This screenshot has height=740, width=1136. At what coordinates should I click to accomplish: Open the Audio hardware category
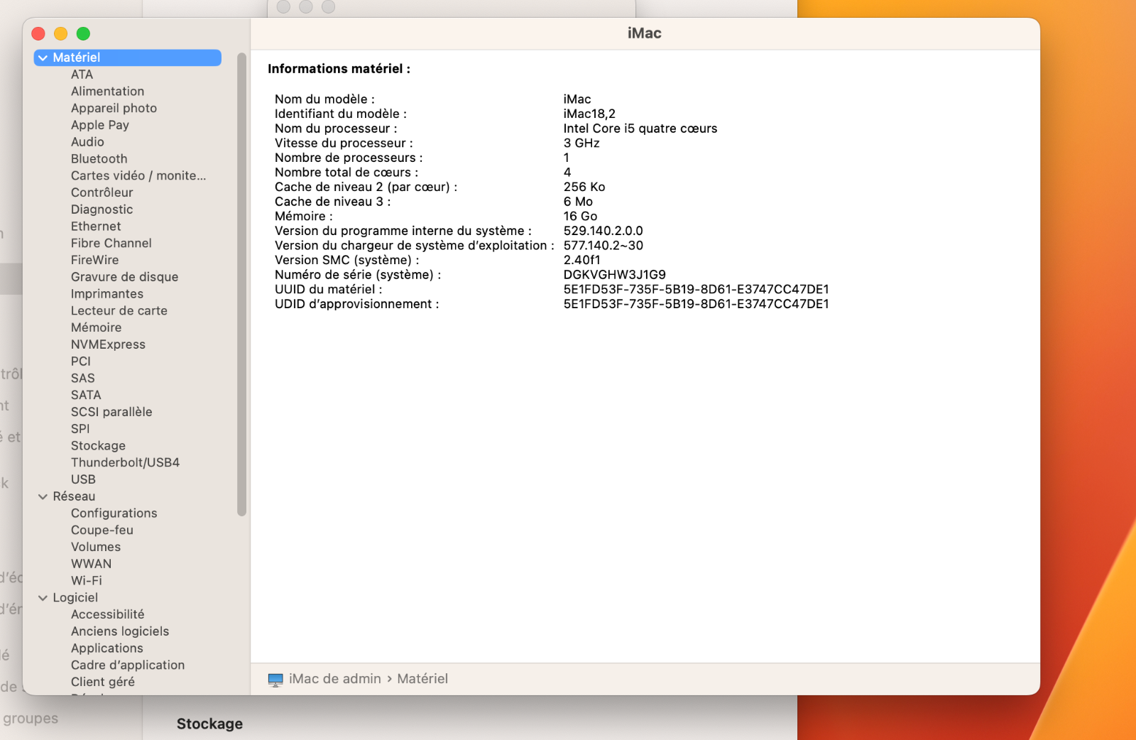click(x=87, y=142)
